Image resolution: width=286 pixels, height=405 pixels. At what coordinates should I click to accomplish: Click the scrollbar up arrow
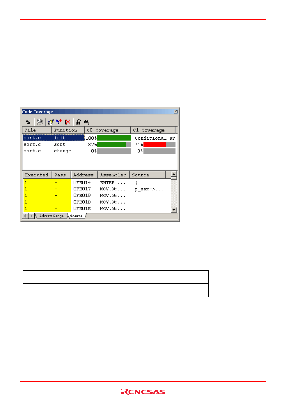pos(174,174)
